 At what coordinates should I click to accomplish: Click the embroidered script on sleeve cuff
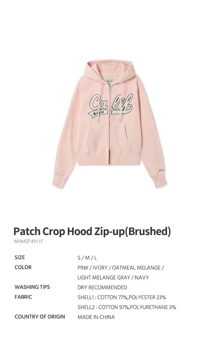pyautogui.click(x=162, y=171)
